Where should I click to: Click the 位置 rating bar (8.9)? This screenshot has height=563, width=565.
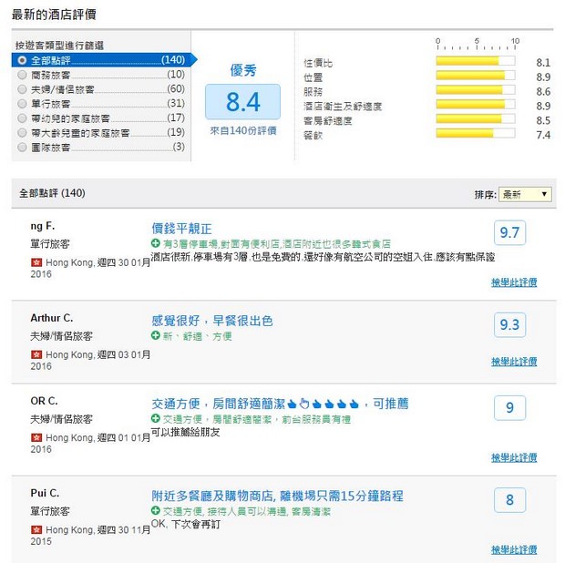click(476, 76)
